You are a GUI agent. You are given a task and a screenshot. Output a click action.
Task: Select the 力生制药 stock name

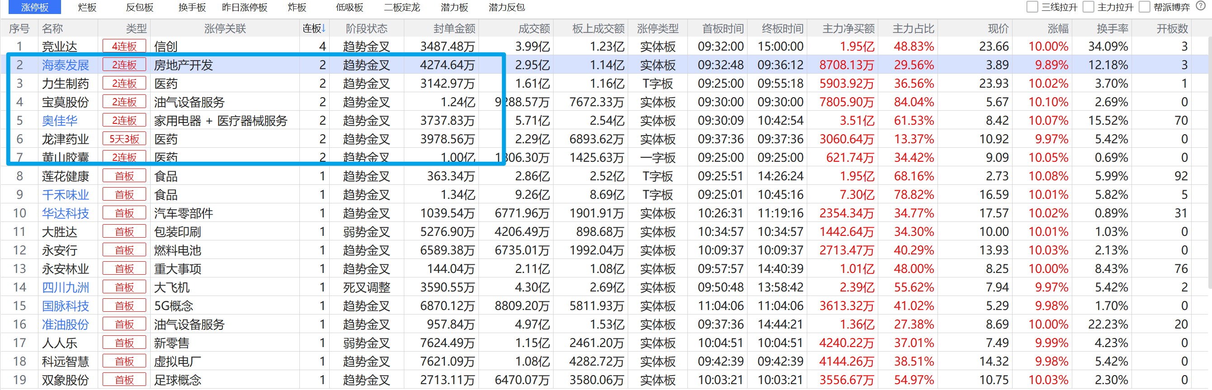click(66, 83)
